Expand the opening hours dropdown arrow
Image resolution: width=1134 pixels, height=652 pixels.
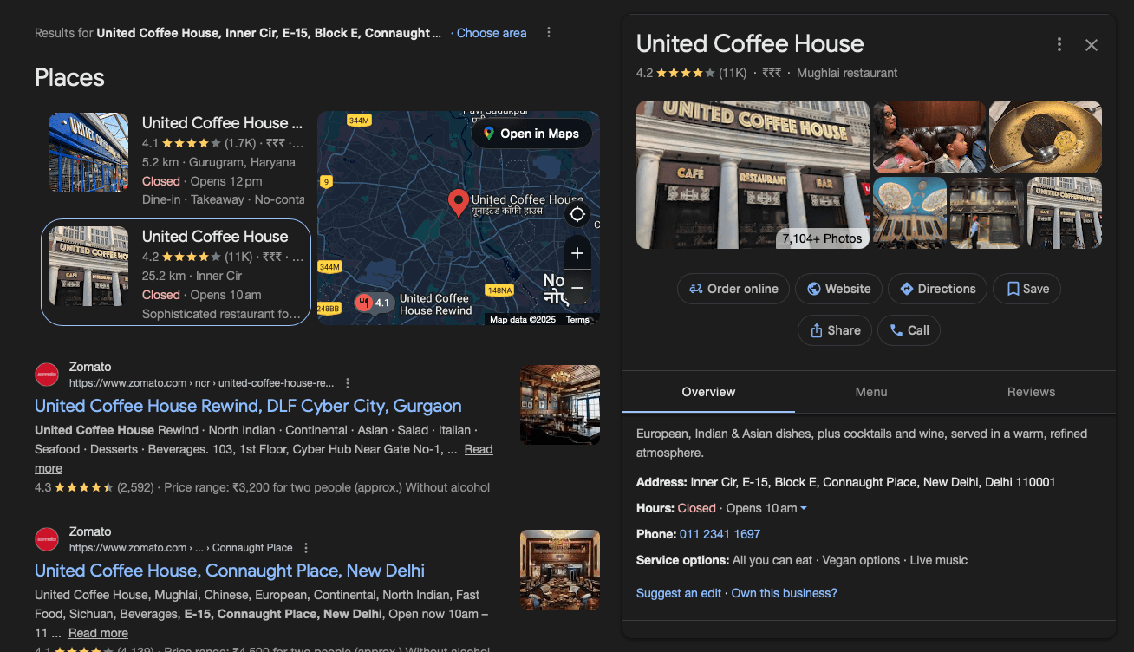(x=804, y=508)
